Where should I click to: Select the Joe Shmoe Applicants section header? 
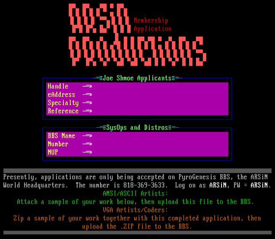pos(137,78)
